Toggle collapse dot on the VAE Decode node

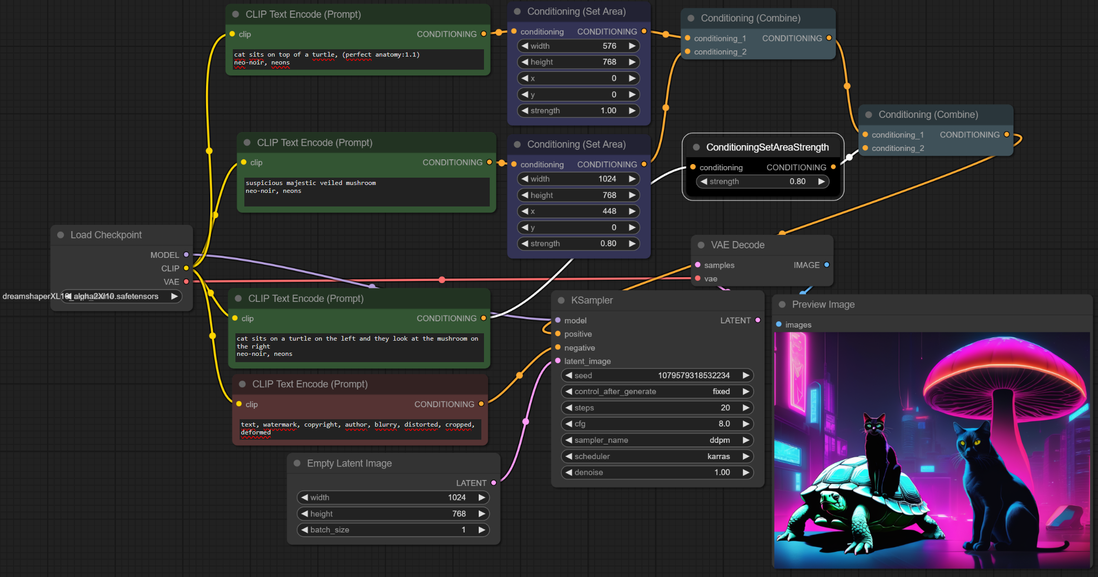point(701,245)
